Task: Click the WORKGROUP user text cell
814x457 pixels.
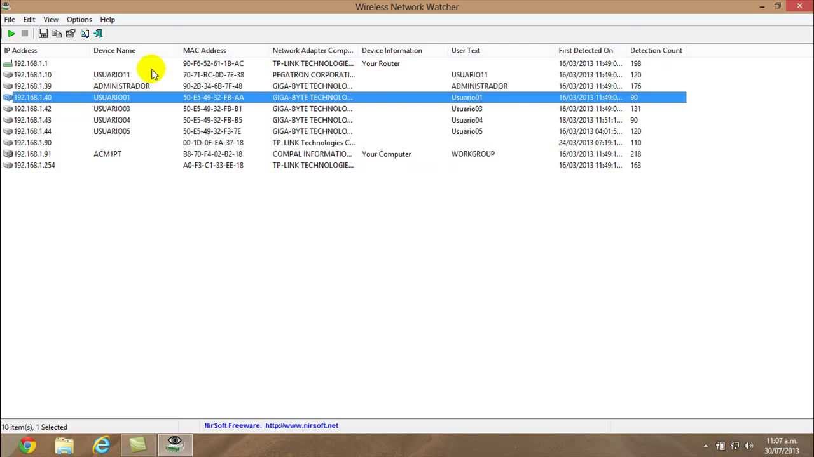Action: tap(473, 154)
